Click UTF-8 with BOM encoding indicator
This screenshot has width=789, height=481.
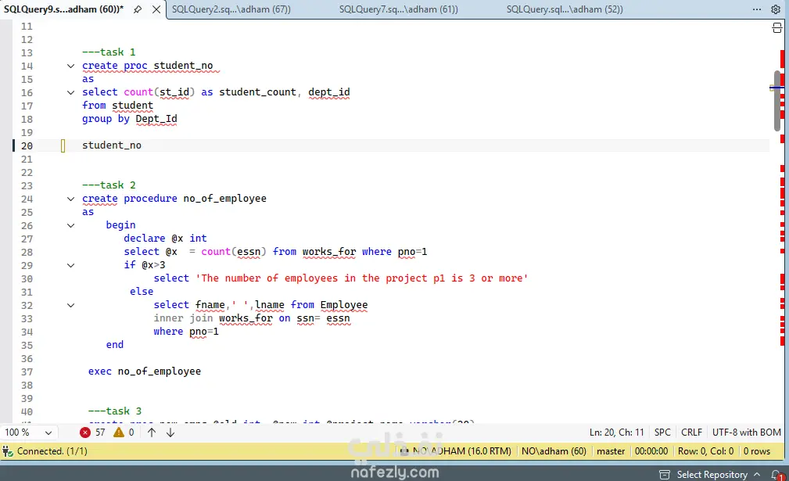pos(746,433)
